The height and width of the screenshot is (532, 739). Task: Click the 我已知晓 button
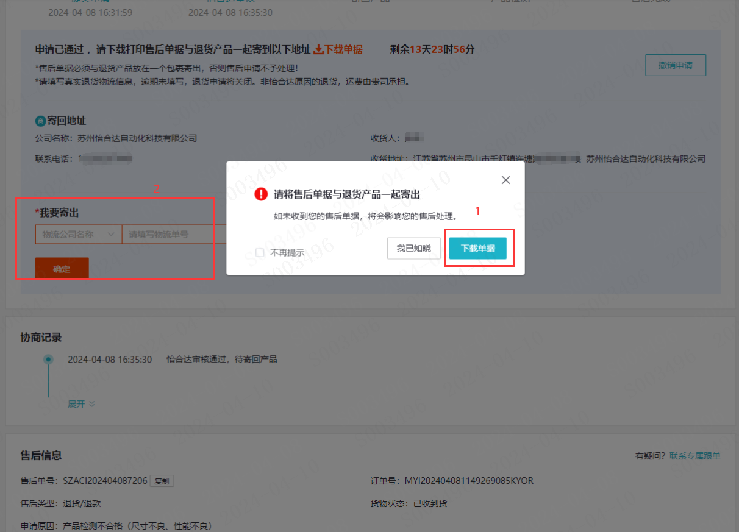(x=413, y=249)
